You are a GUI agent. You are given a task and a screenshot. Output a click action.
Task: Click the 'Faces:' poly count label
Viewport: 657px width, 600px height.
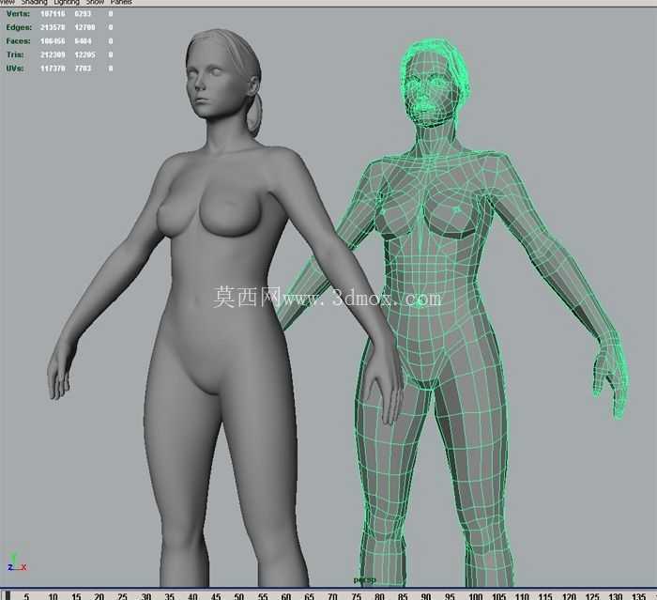click(19, 41)
